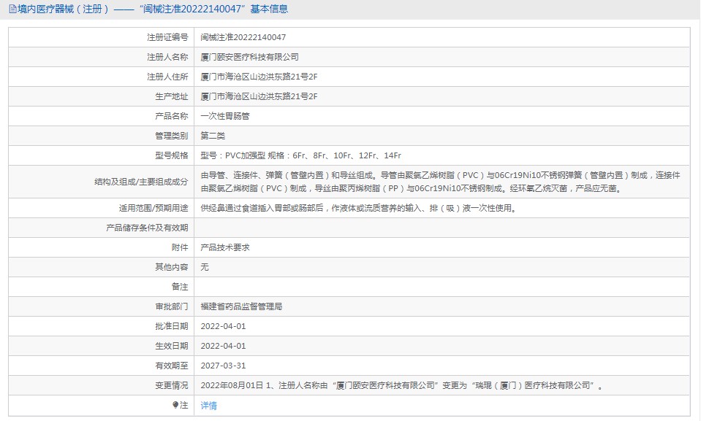Image resolution: width=701 pixels, height=421 pixels.
Task: Click the 适用范围/预期用途 label
Action: coord(154,208)
